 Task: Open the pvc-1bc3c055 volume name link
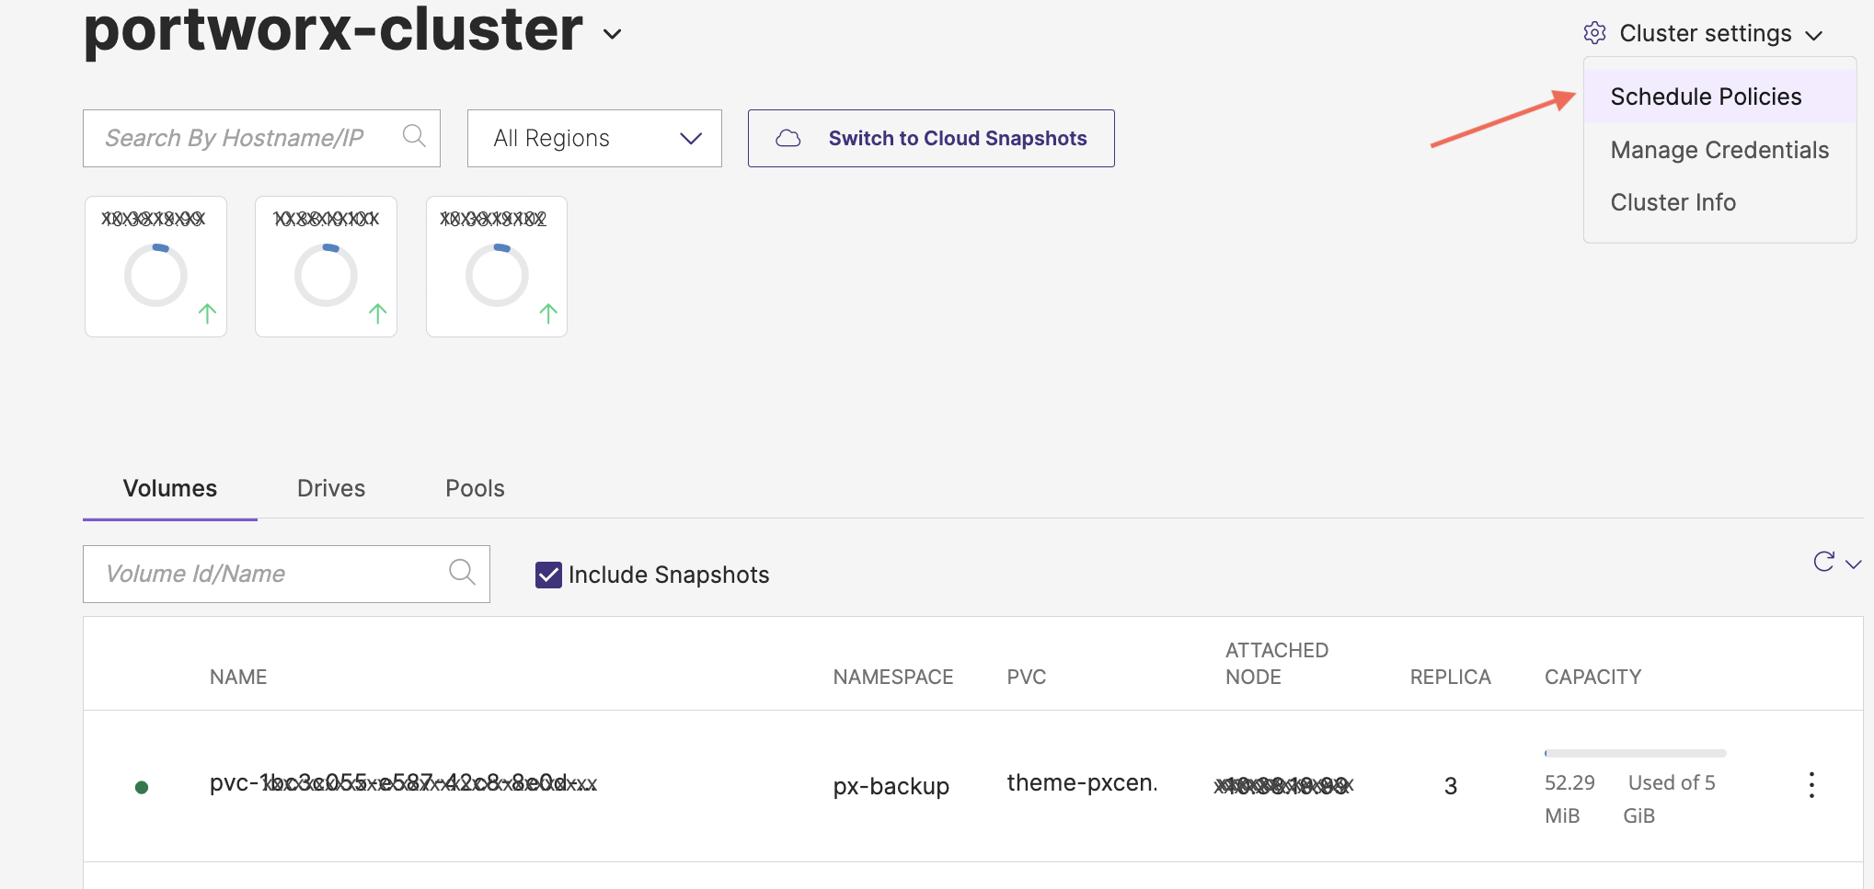(x=403, y=783)
